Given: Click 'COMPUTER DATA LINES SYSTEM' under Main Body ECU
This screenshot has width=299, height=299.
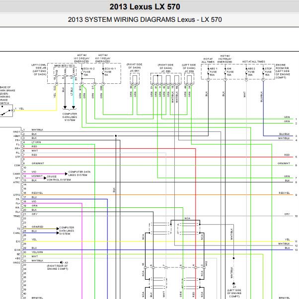Looking at the screenshot, I should [70, 117].
